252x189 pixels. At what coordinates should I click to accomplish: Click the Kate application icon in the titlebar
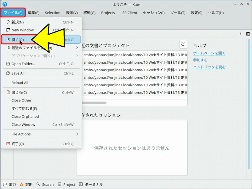(x=4, y=4)
